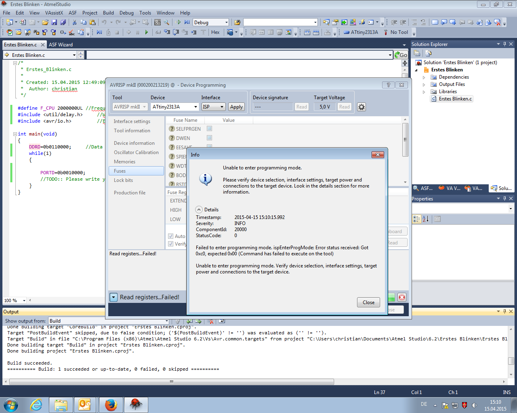Click the Read button for Target Voltage
This screenshot has width=517, height=413.
pyautogui.click(x=345, y=107)
